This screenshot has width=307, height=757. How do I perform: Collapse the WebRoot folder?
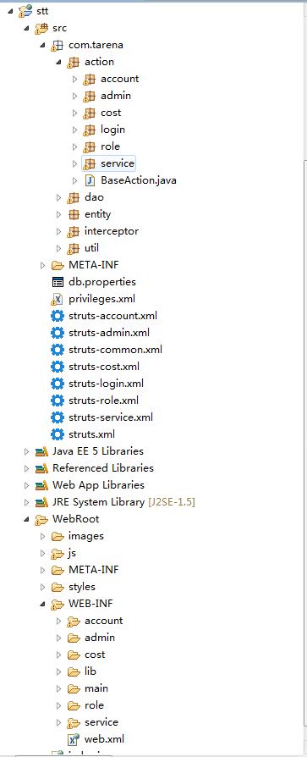[26, 519]
